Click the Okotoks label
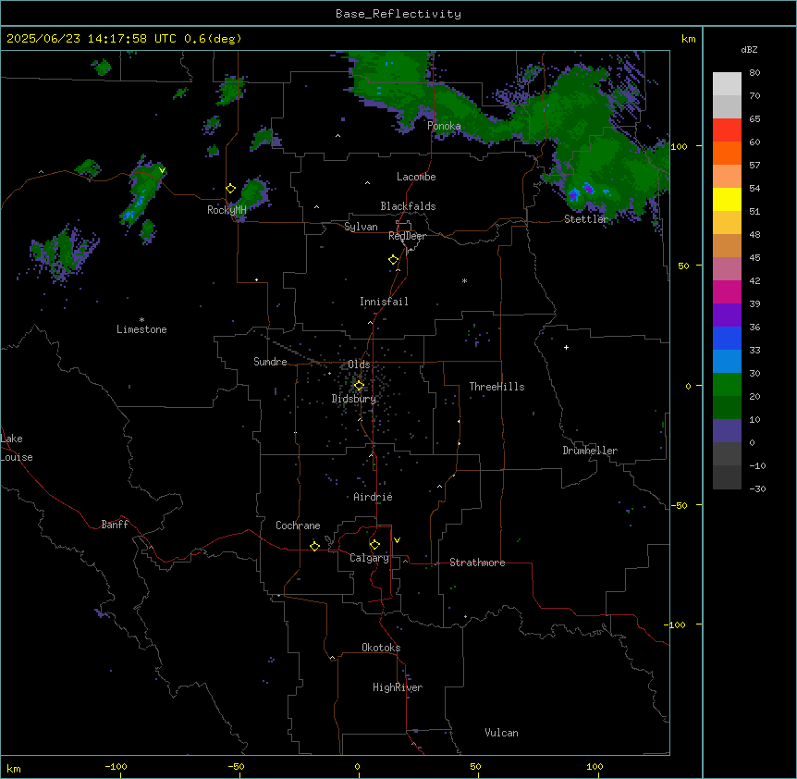797x779 pixels. click(381, 648)
